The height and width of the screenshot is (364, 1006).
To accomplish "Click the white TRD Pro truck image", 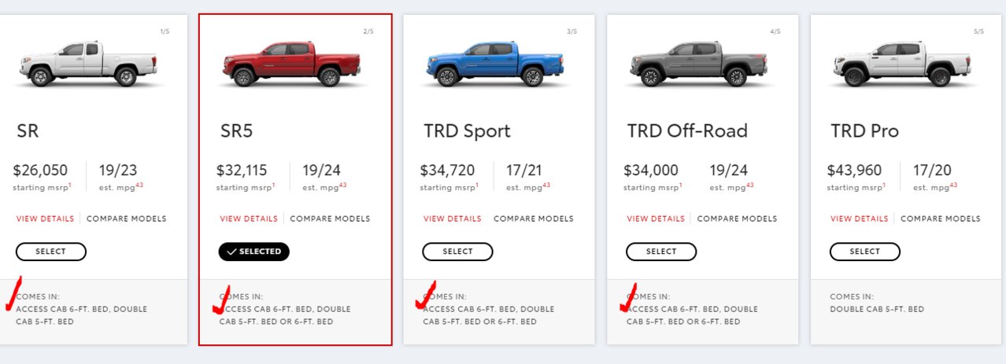I will coord(903,64).
